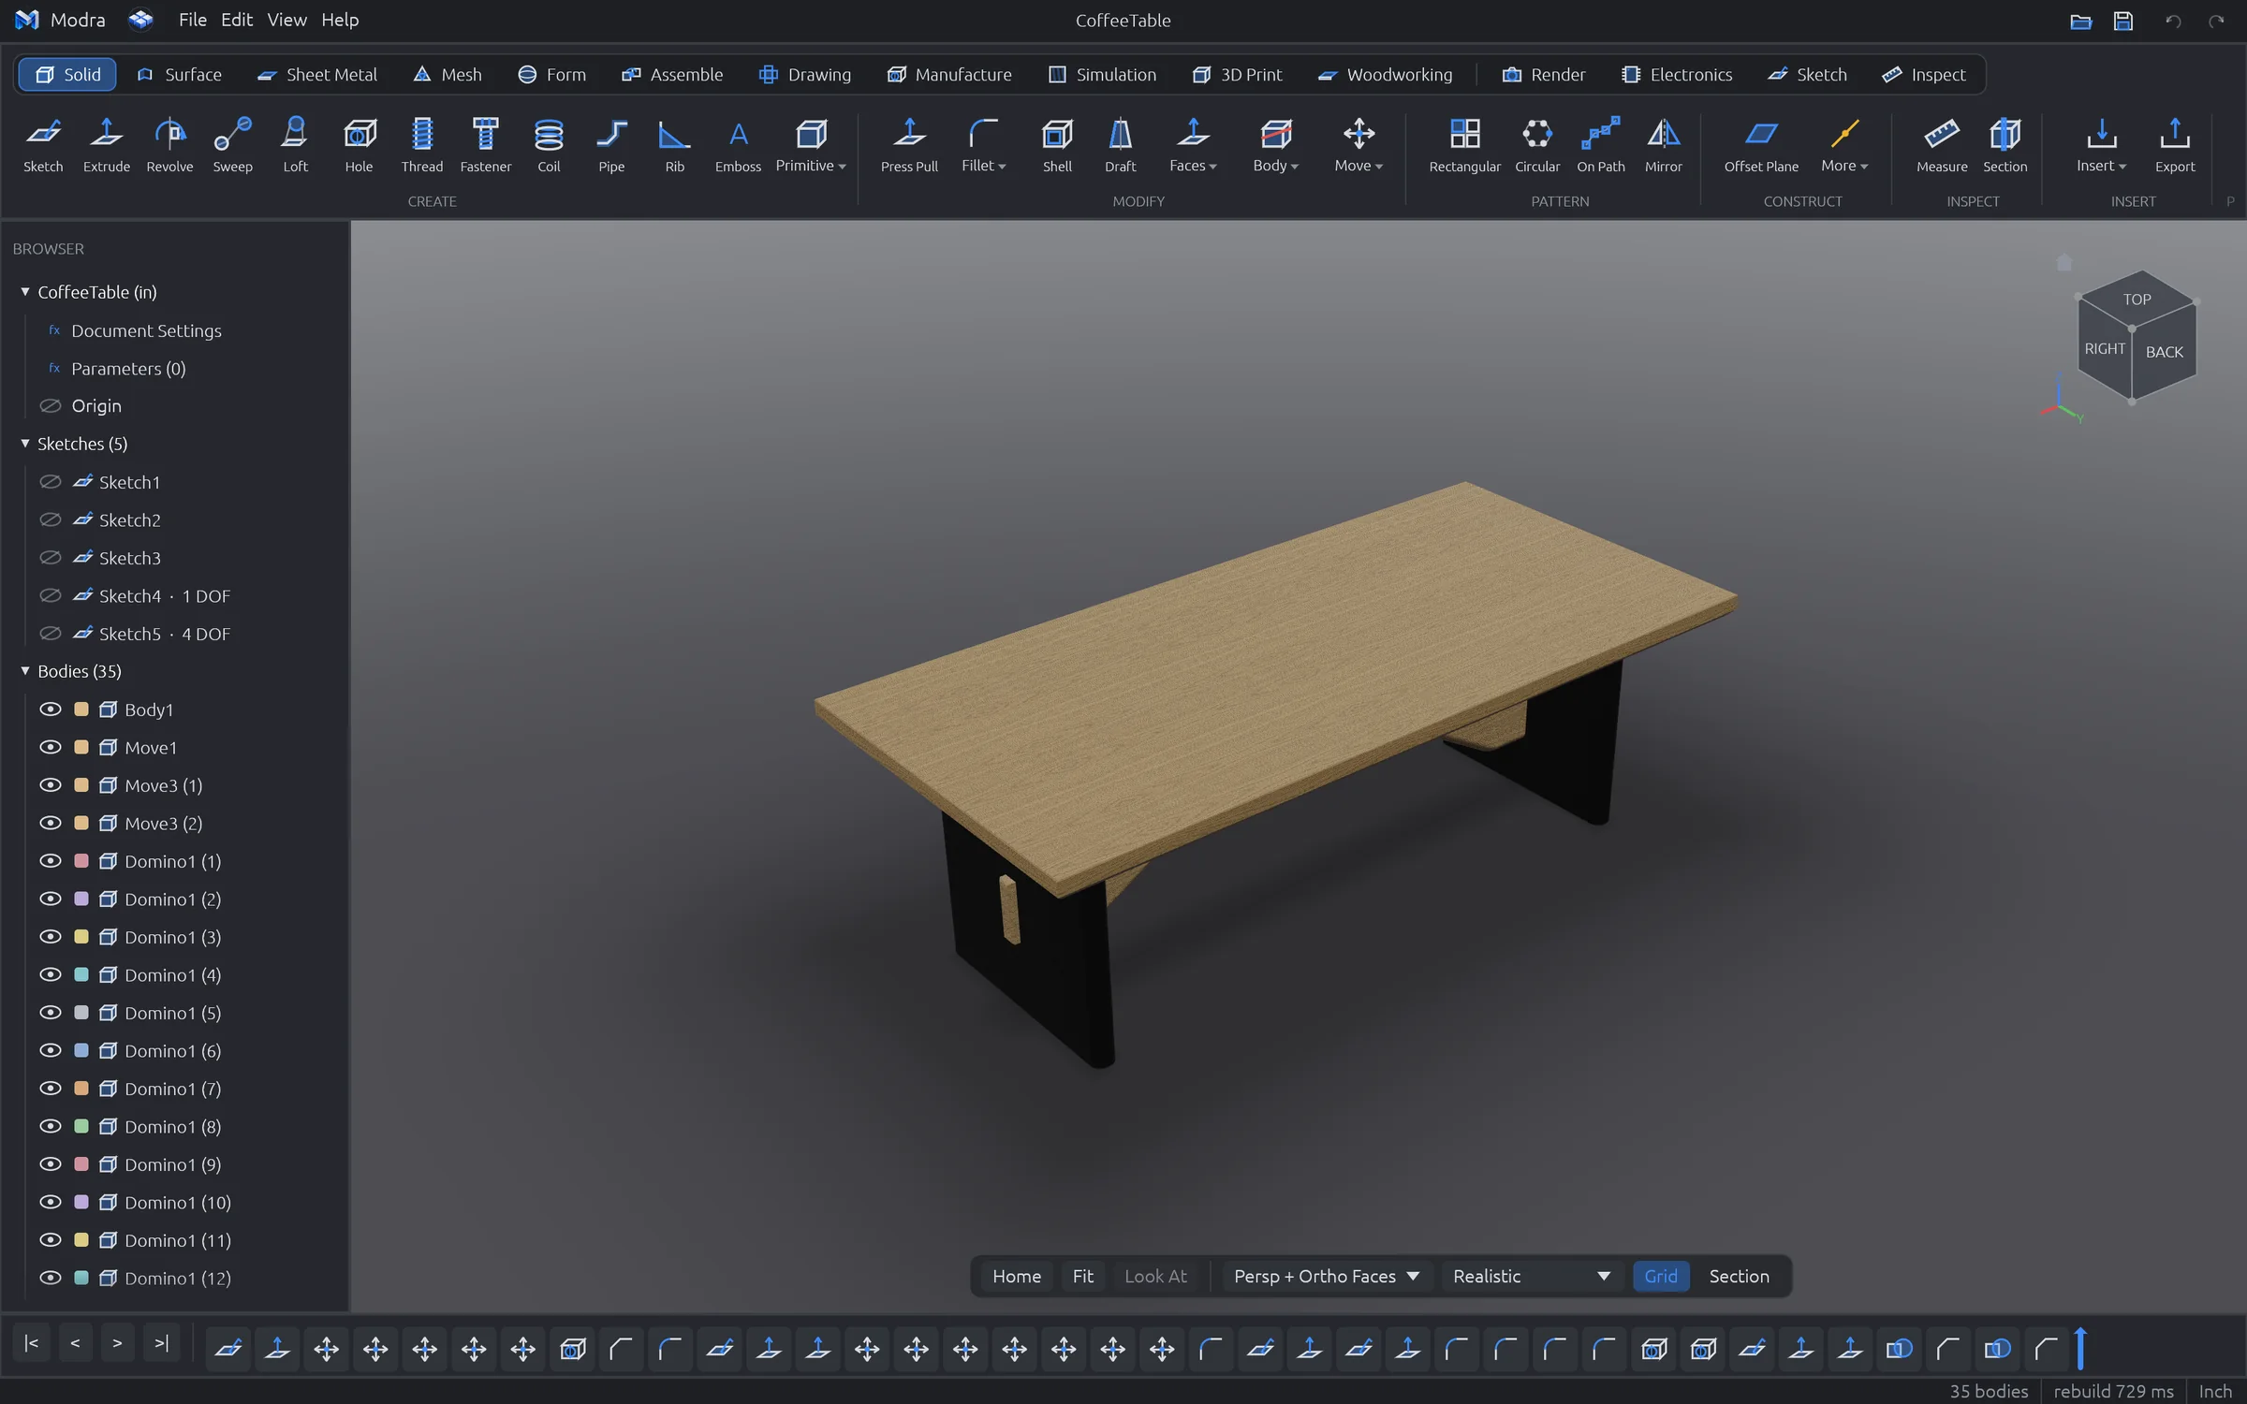Hide Body1 using its eye icon
The image size is (2247, 1404).
pyautogui.click(x=51, y=709)
